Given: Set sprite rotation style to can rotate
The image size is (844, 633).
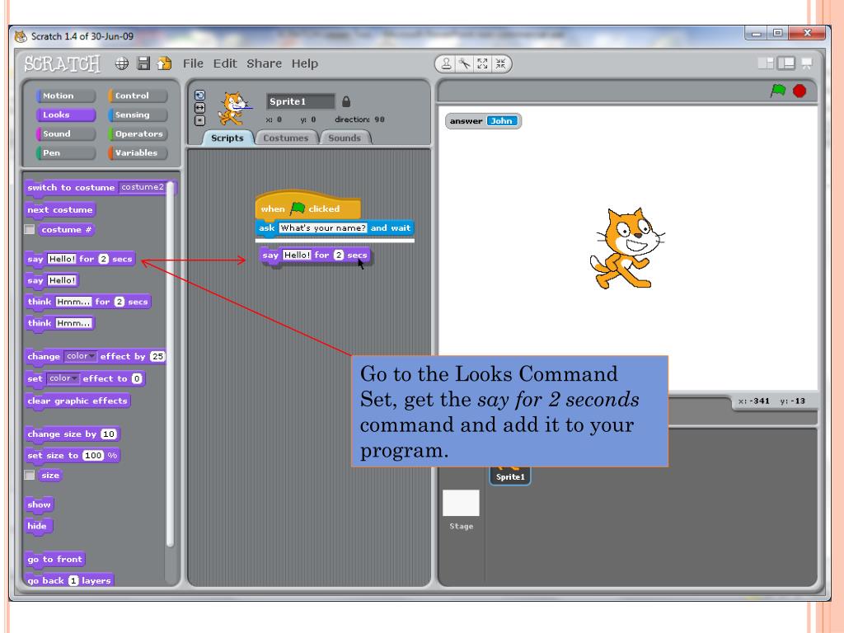Looking at the screenshot, I should coord(199,96).
